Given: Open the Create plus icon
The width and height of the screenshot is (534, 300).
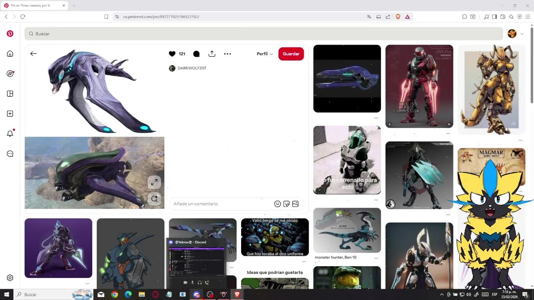Looking at the screenshot, I should click(10, 114).
